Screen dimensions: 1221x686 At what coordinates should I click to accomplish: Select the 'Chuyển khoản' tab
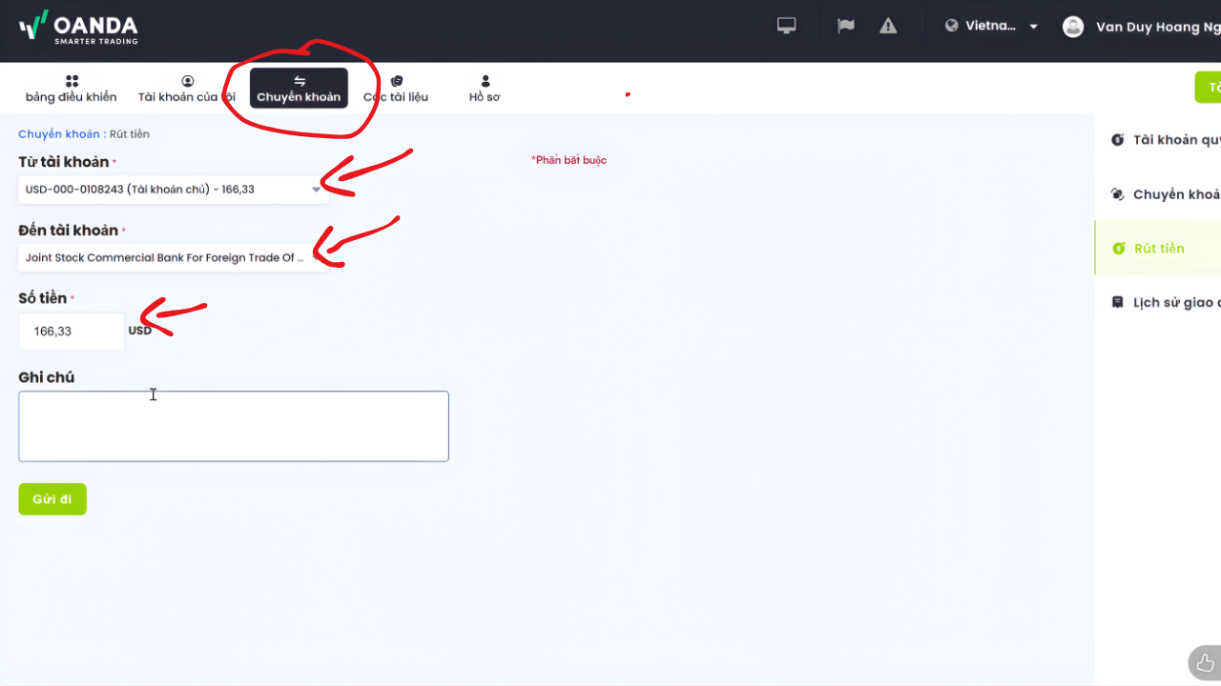click(299, 89)
